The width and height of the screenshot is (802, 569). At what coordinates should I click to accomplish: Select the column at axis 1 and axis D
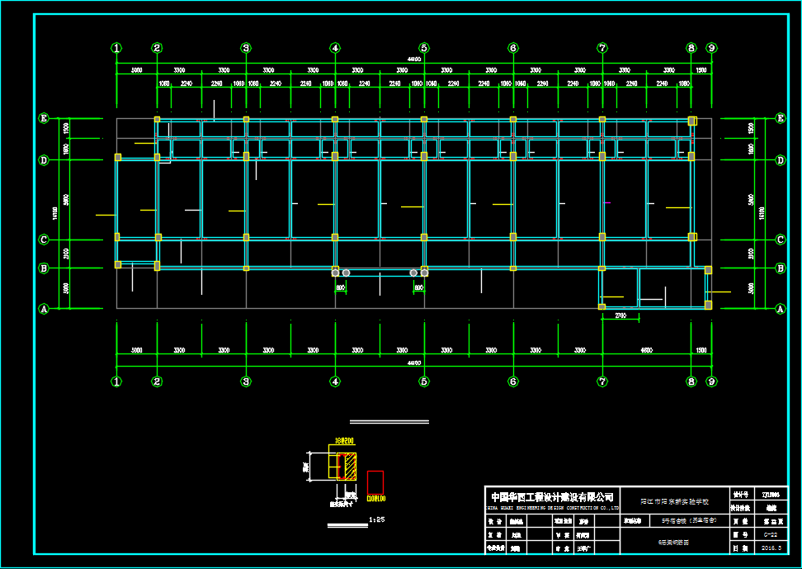[x=118, y=157]
